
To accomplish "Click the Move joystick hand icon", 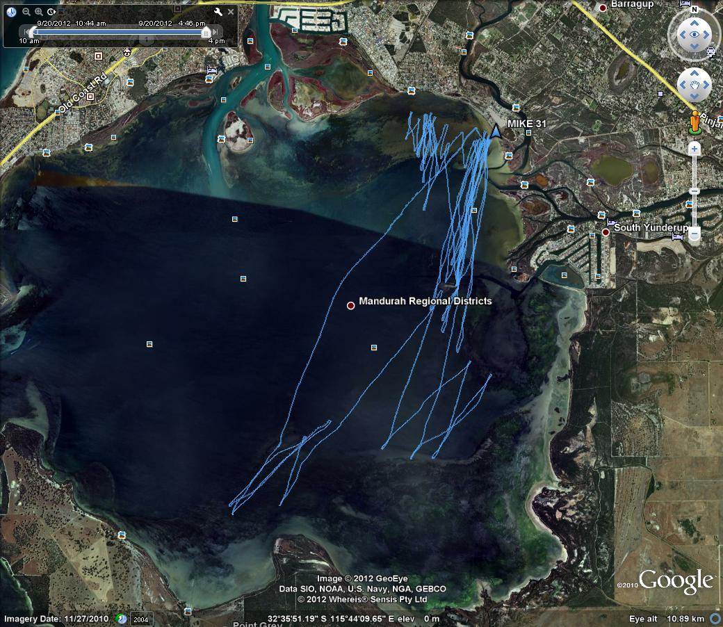I will pyautogui.click(x=694, y=85).
